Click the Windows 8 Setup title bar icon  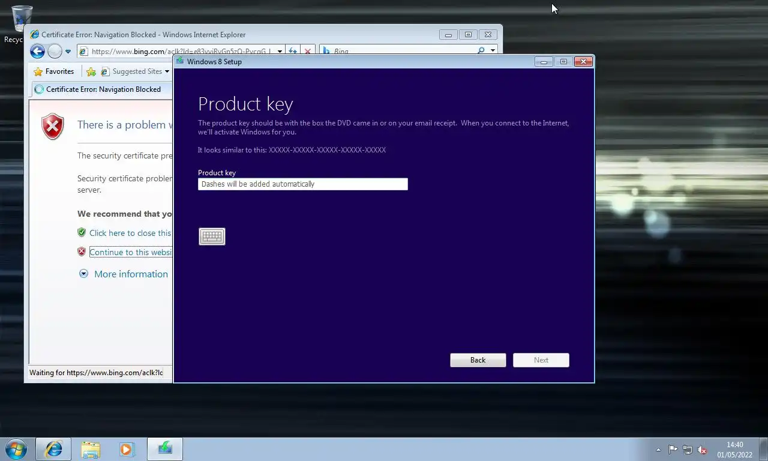180,61
